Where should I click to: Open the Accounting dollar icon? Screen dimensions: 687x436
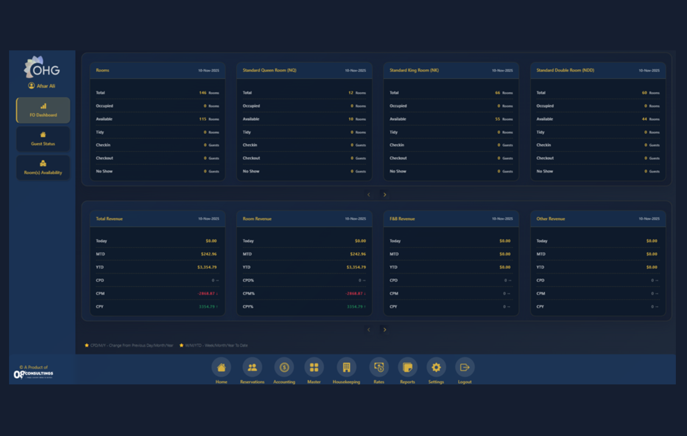click(284, 367)
